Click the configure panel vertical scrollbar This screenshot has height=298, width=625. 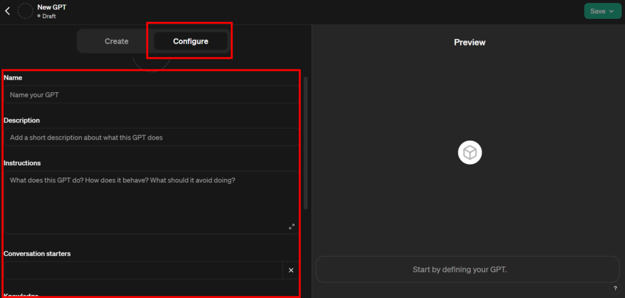[x=306, y=143]
